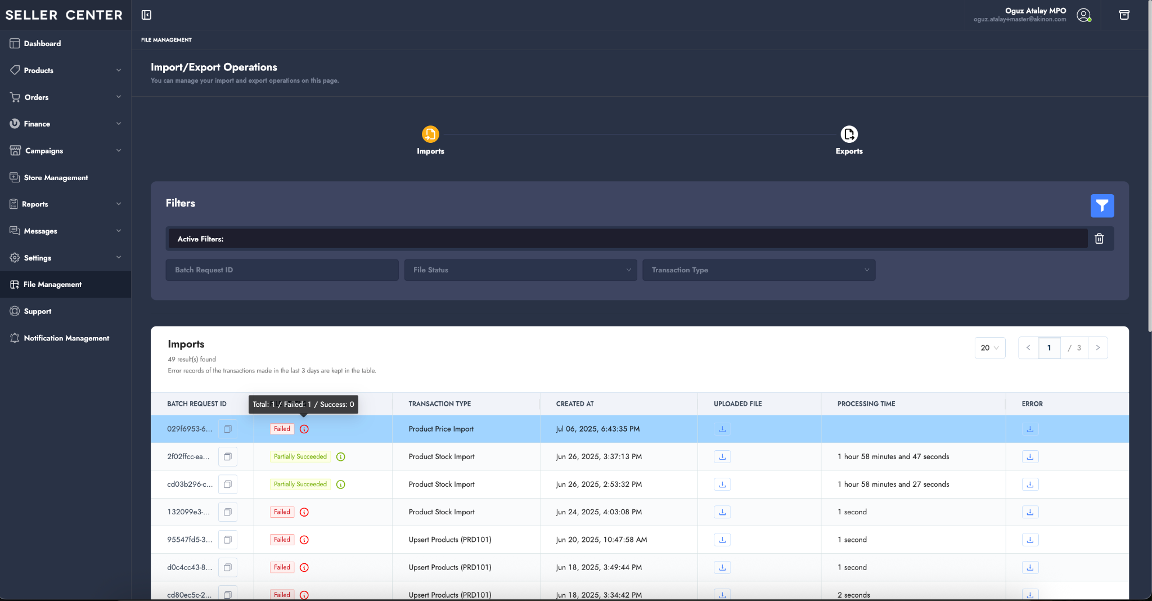Switch to the Exports step

tap(849, 135)
